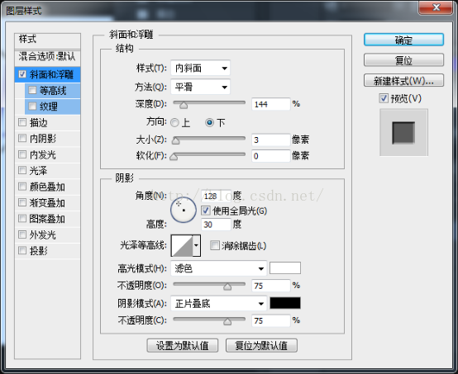Click the 软化 value field
Screen dimensions: 458x374
[x=271, y=156]
